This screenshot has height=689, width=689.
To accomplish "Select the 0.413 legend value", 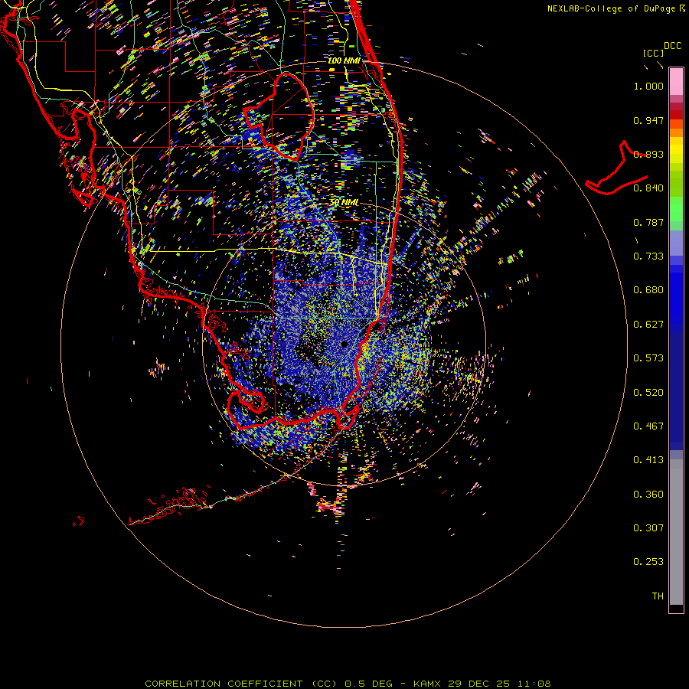I will coord(648,460).
